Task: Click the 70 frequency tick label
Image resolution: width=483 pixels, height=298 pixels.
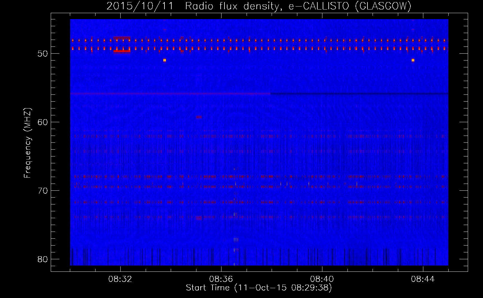Action: click(x=43, y=191)
